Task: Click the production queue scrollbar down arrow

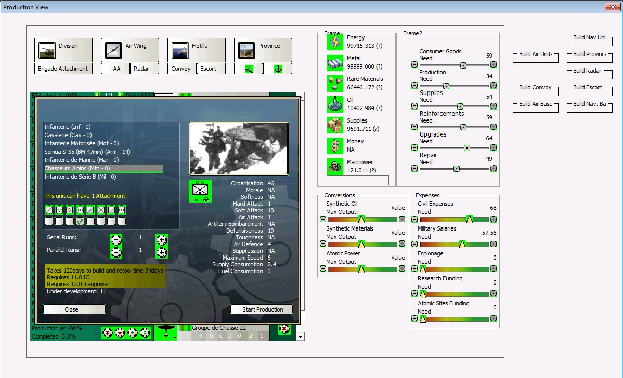Action: (x=300, y=337)
